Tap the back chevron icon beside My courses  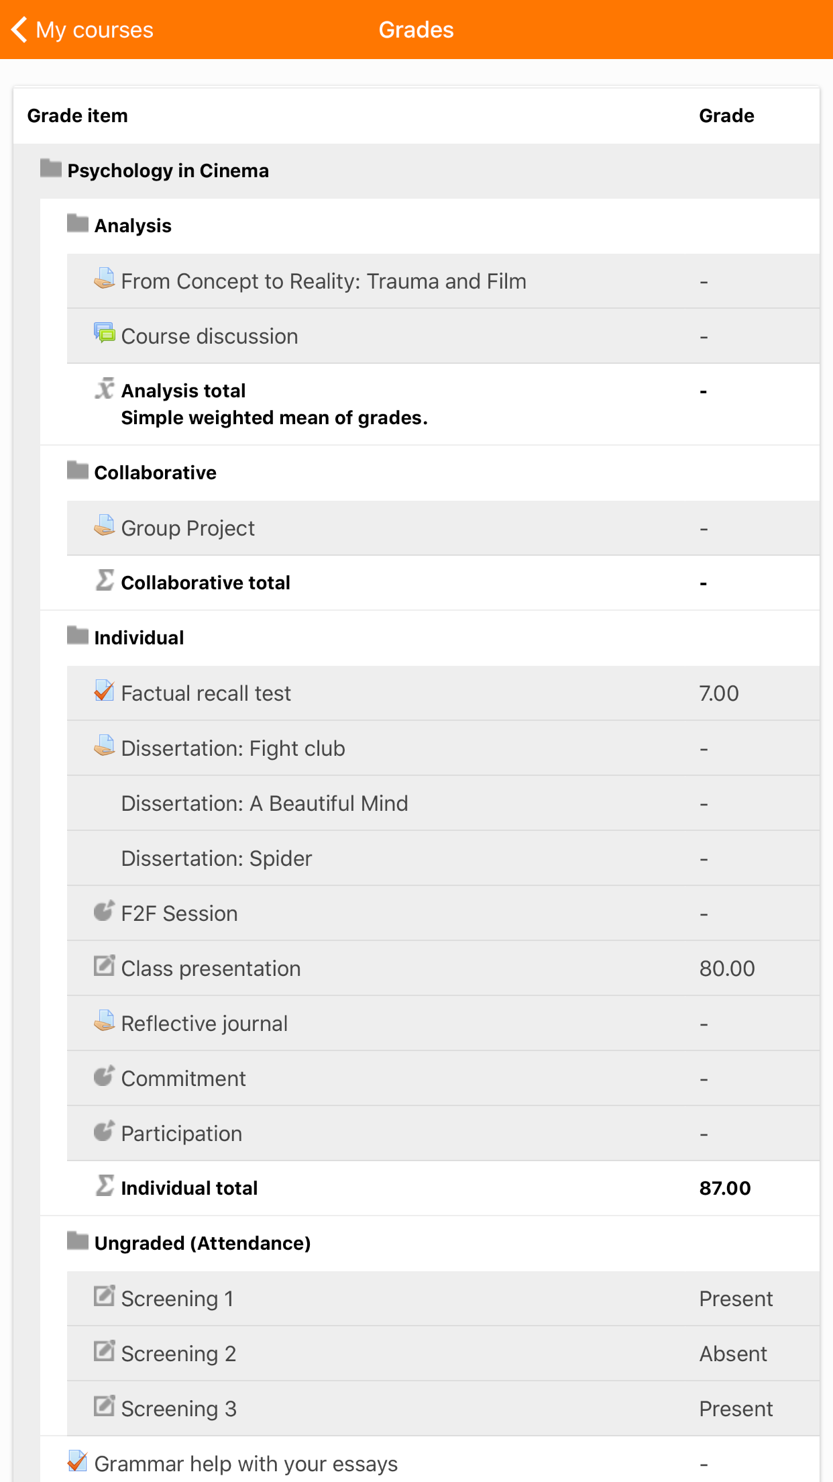click(19, 30)
